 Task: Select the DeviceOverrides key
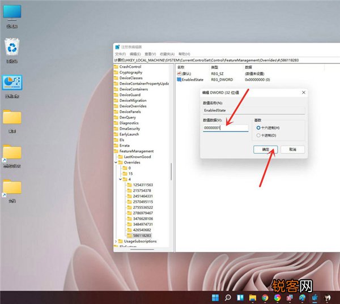coord(133,106)
